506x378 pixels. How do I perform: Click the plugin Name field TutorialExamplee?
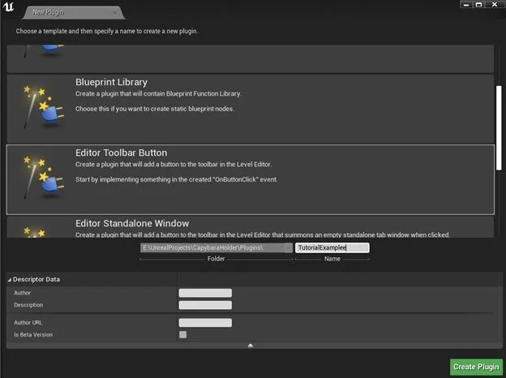pos(332,247)
